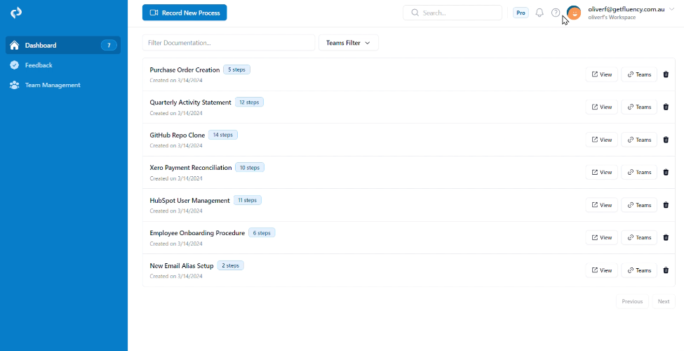This screenshot has width=684, height=351.
Task: Open Teams for Quarterly Activity Statement
Action: 639,107
